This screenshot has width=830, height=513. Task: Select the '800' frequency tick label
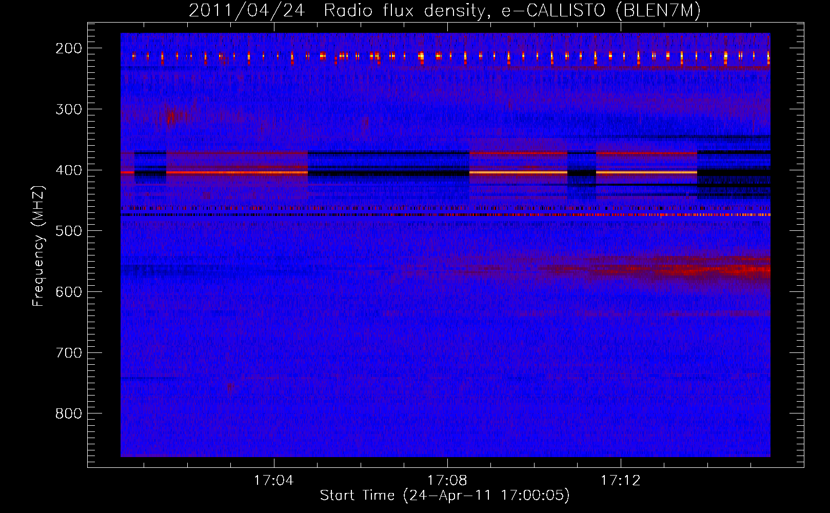68,413
